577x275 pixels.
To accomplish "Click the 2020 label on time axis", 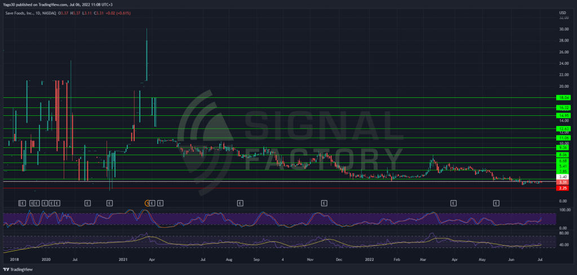I will (46, 260).
